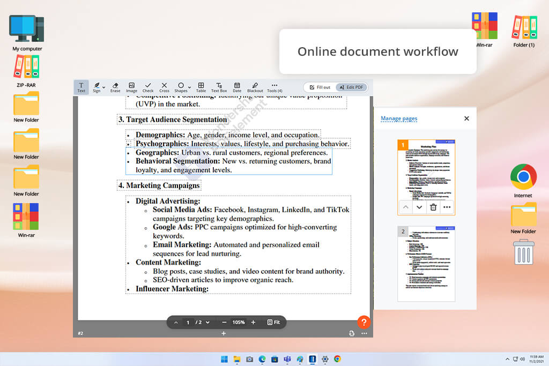The image size is (549, 366).
Task: Select the Cross mark tool
Action: (164, 87)
